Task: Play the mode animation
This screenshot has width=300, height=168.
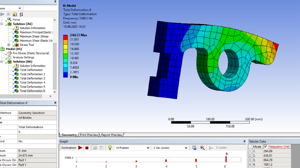Action: tap(80, 148)
